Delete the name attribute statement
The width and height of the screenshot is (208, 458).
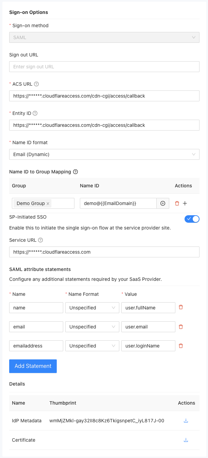point(181,307)
